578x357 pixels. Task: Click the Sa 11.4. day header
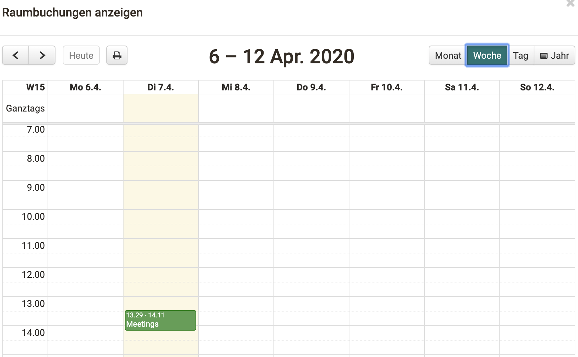461,87
